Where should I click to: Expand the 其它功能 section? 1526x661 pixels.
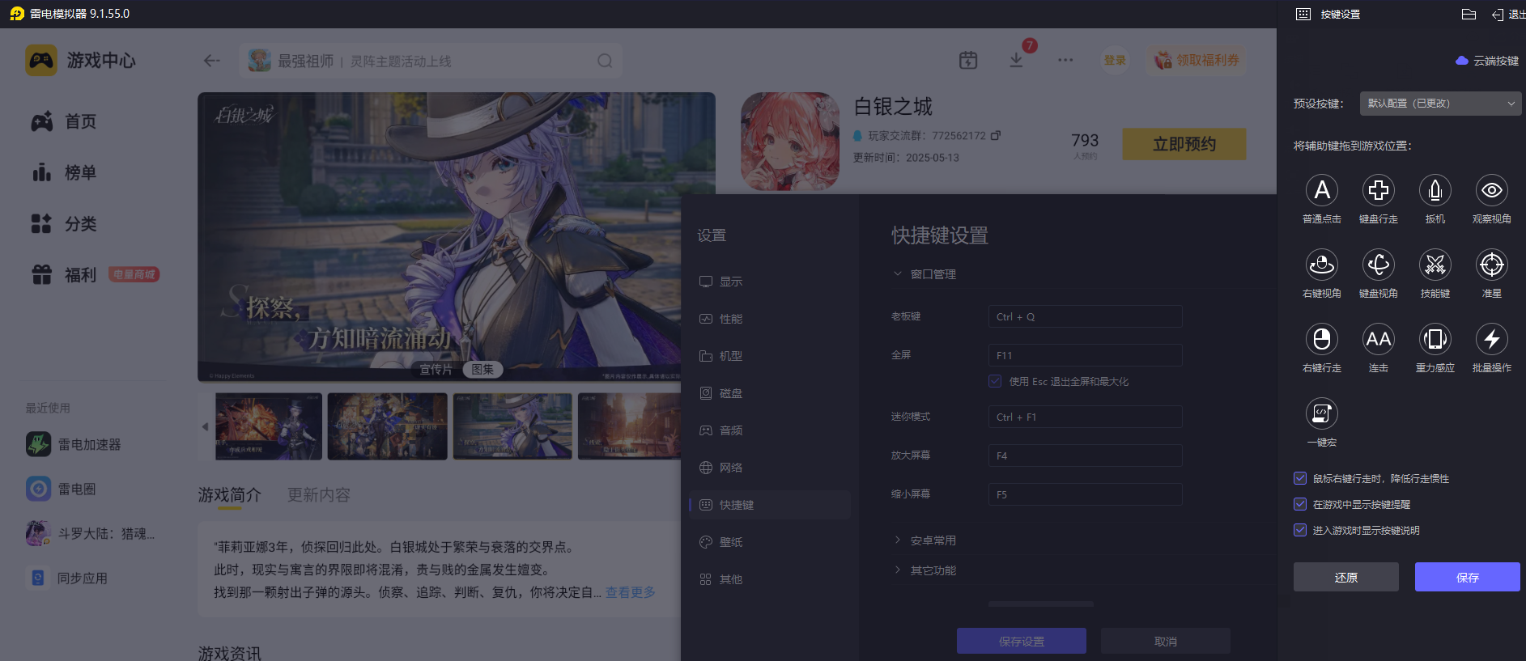point(925,570)
